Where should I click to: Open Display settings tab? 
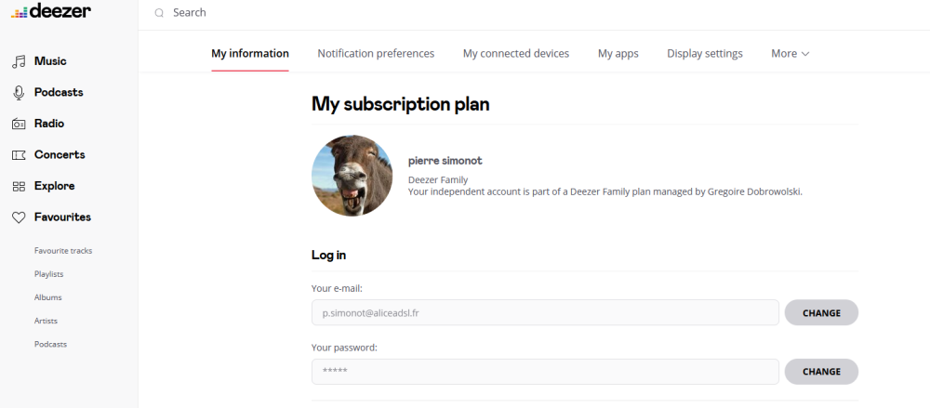(705, 54)
